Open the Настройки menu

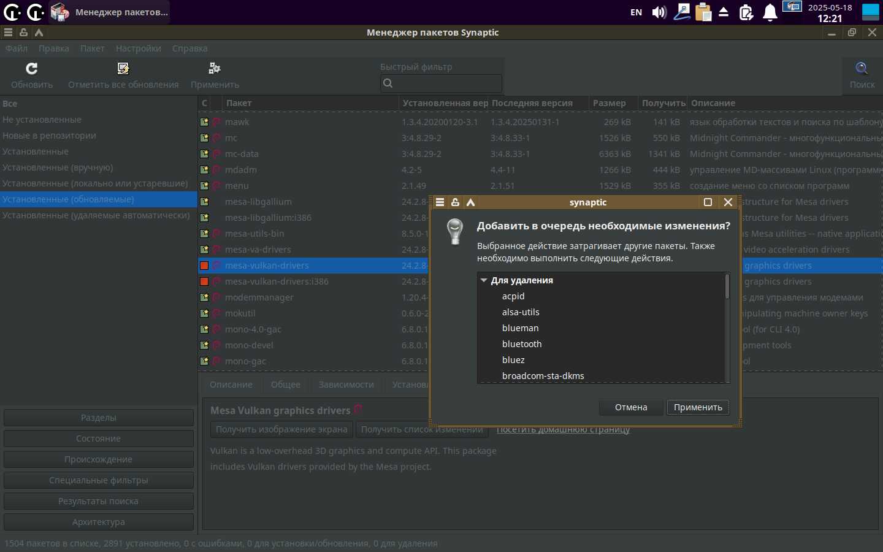coord(138,48)
